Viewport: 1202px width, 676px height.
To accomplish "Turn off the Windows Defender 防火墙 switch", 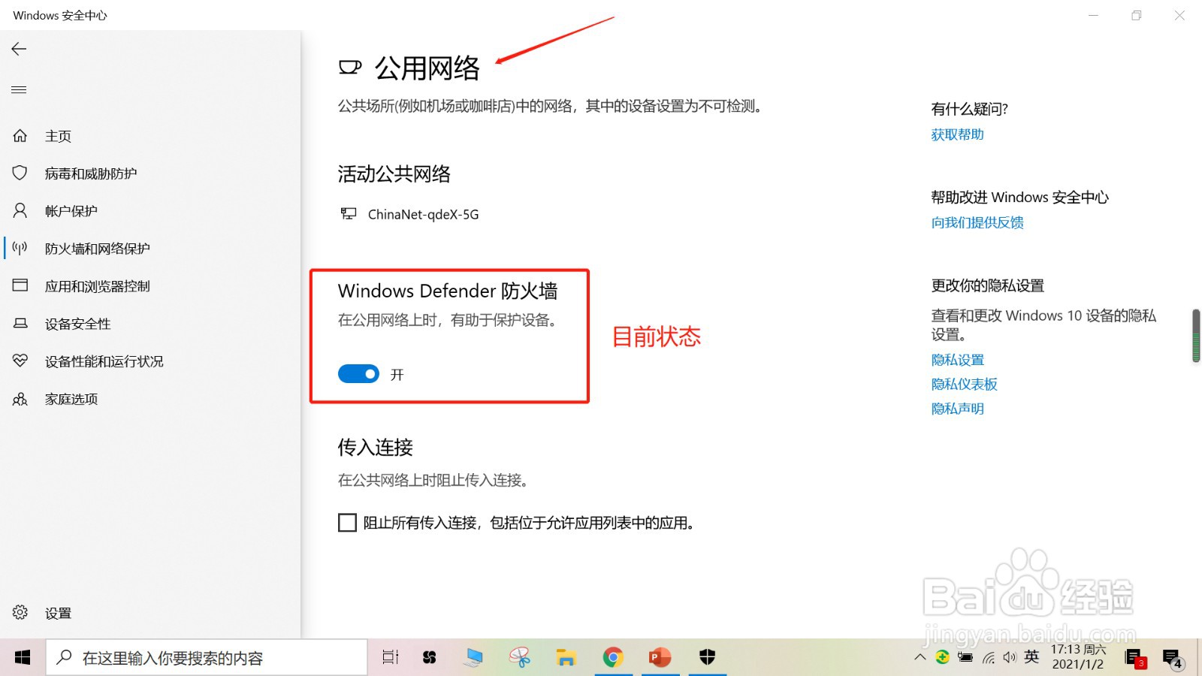I will point(358,373).
